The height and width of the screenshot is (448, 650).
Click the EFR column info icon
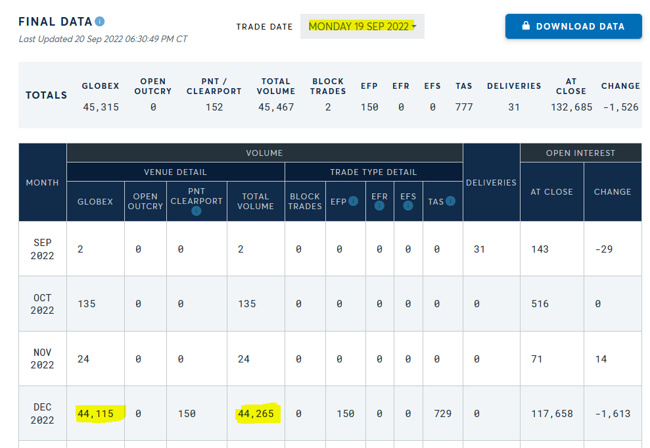coord(379,206)
